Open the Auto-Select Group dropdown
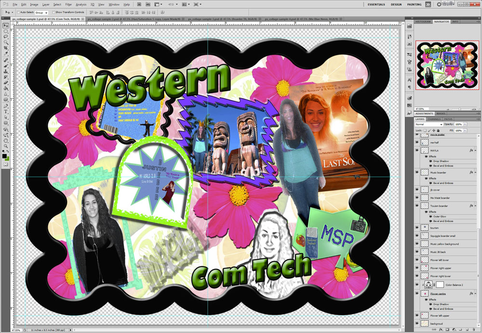 click(x=41, y=12)
